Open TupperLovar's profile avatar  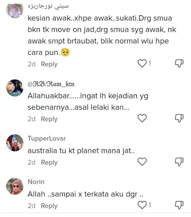click(15, 143)
